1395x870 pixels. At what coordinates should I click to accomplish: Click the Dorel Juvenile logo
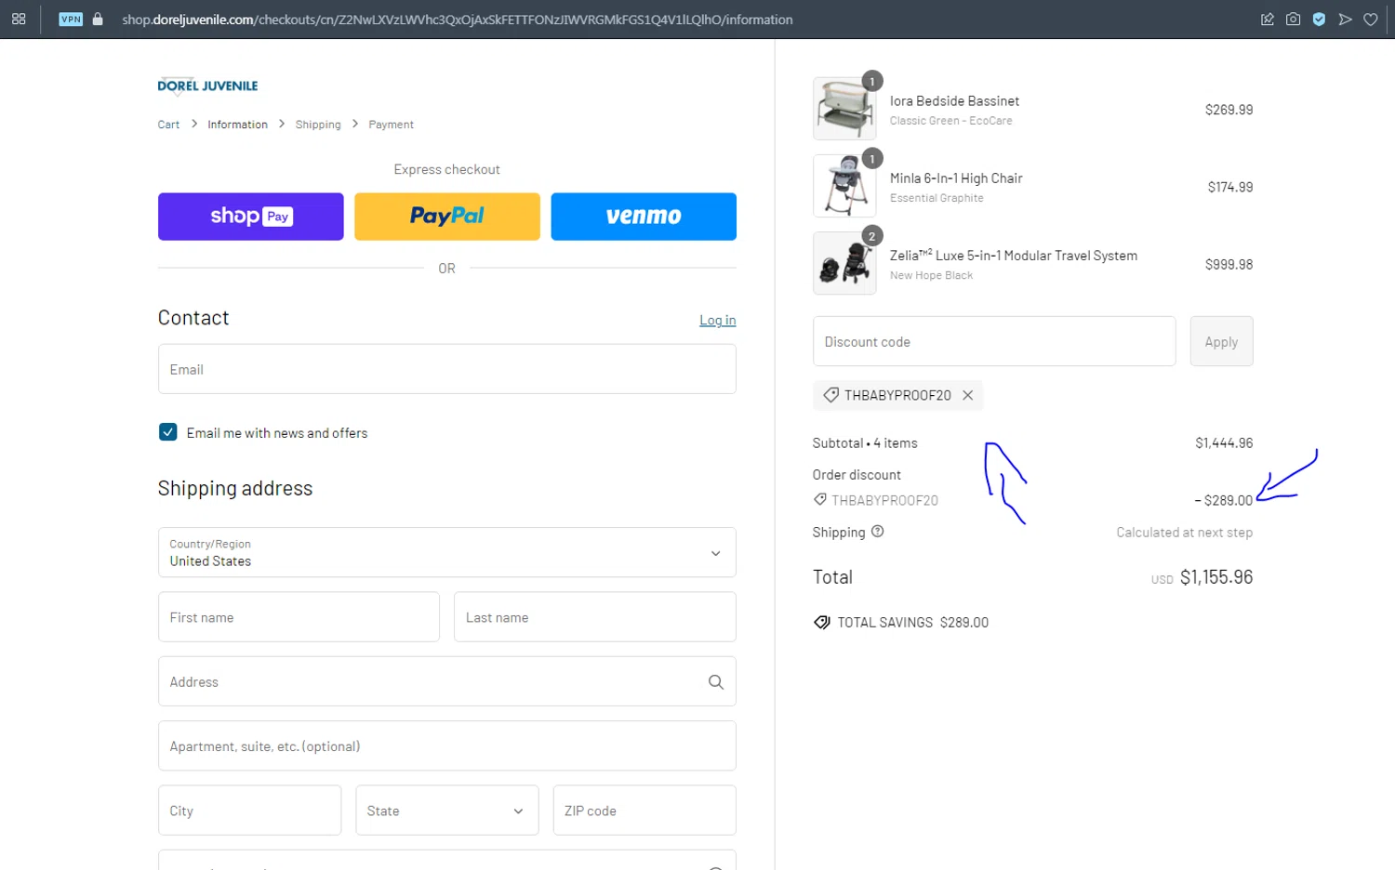(x=207, y=86)
